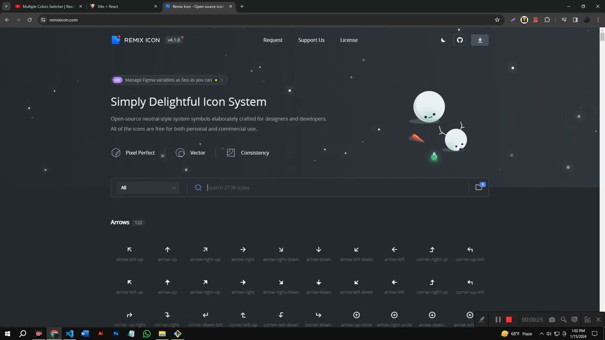
Task: Open Adobe Photoshop from the taskbar
Action: pyautogui.click(x=116, y=333)
